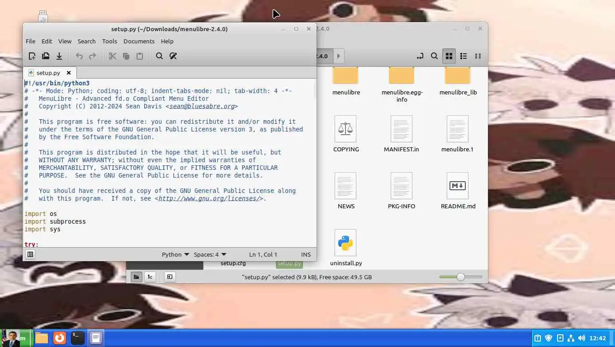Click the INS overwrite mode indicator
This screenshot has width=615, height=347.
tap(306, 254)
